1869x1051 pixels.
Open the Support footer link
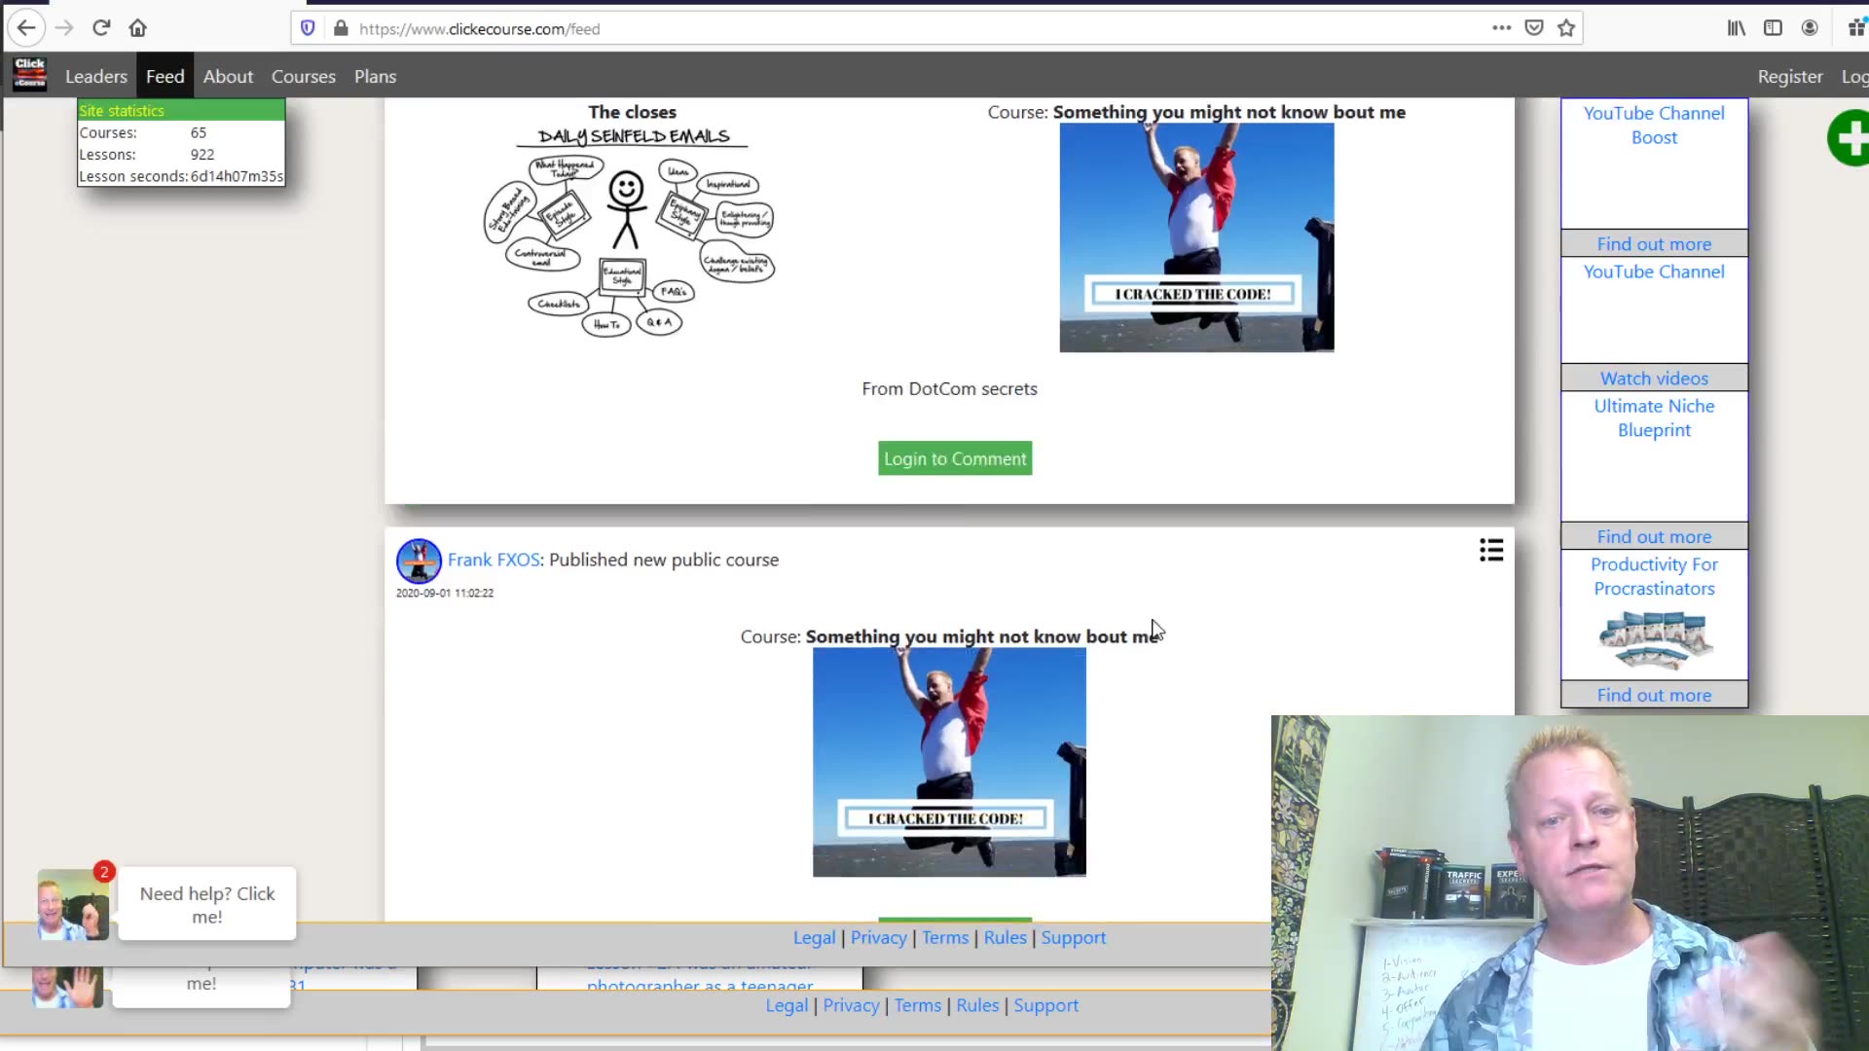tap(1074, 937)
